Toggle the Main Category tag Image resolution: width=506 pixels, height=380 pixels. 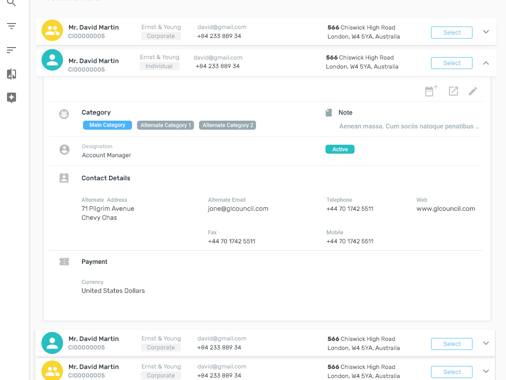107,125
